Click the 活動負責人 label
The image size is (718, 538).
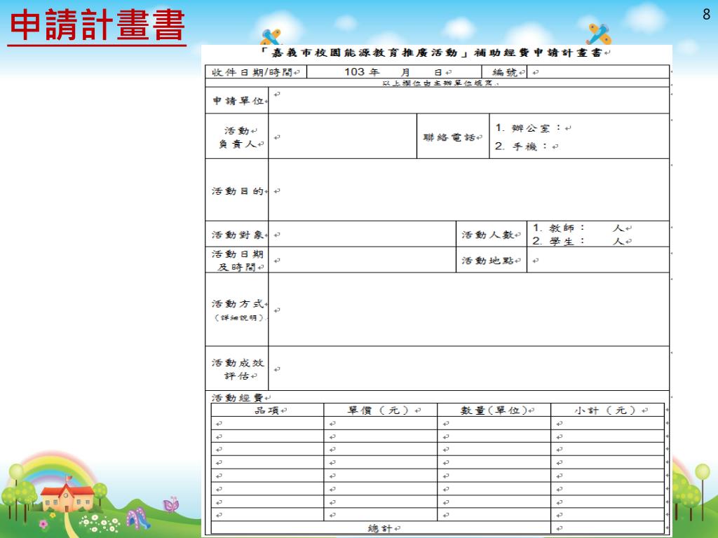coord(237,137)
